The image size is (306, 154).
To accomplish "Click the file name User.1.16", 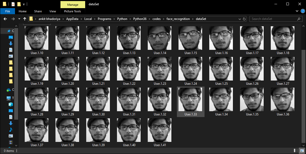I will (x=221, y=53).
